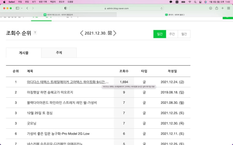Open the 12월 25일 토 점심 post
Viewport: 233px width, 145px height.
click(x=40, y=113)
